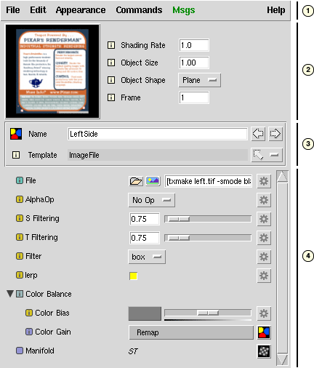Click the gear icon for AlphaOp
314x368 pixels.
264,200
